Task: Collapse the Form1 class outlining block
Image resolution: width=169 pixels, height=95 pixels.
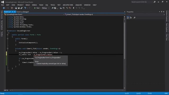Action: pos(8,35)
